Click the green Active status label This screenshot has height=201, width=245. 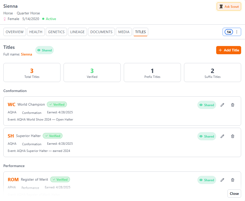coord(51,19)
